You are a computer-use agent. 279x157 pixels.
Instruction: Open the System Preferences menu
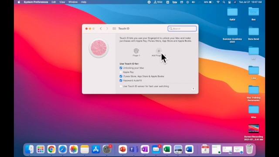(36, 2)
